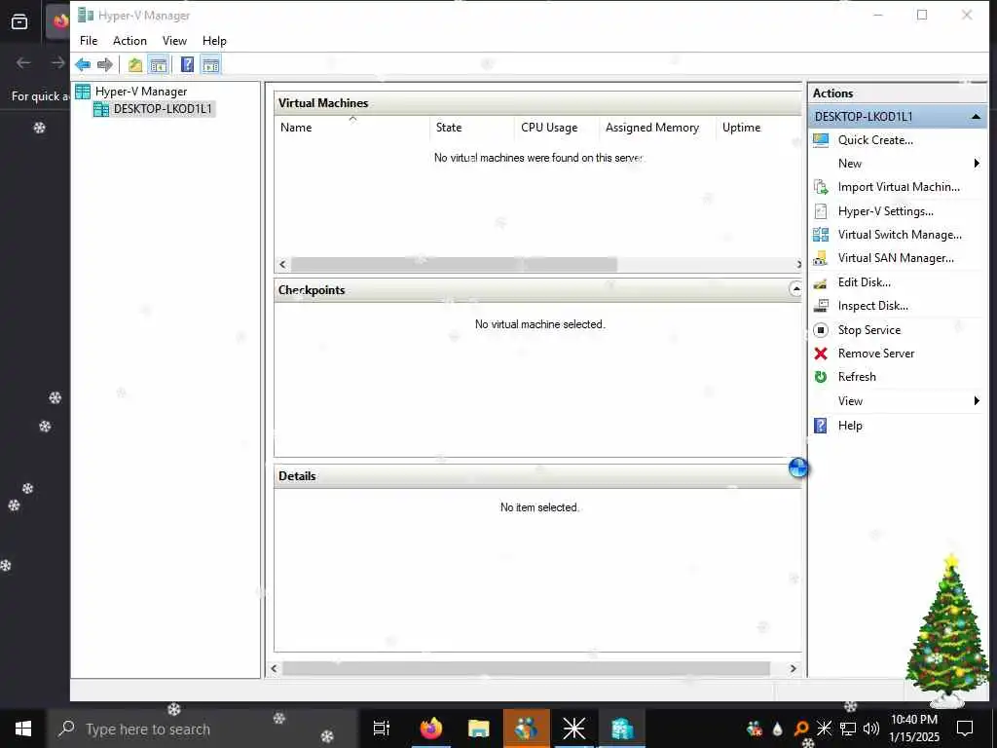
Task: Open the View menu in menu bar
Action: click(x=174, y=41)
